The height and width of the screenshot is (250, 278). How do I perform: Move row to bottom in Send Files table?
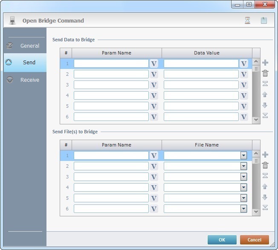(x=265, y=207)
